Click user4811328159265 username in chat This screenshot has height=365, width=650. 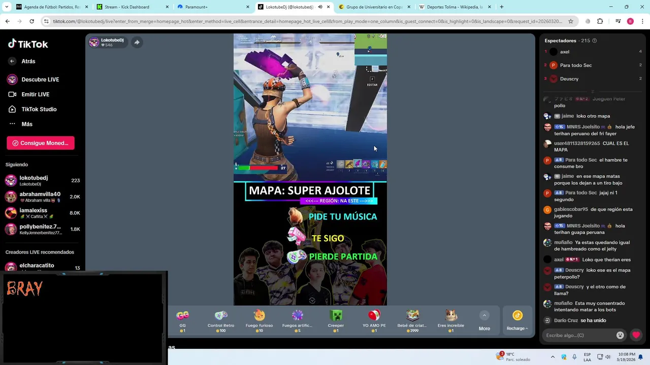577,143
